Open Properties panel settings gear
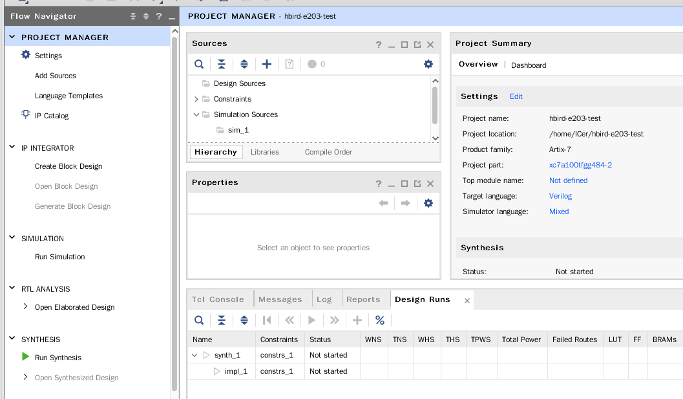 tap(428, 203)
